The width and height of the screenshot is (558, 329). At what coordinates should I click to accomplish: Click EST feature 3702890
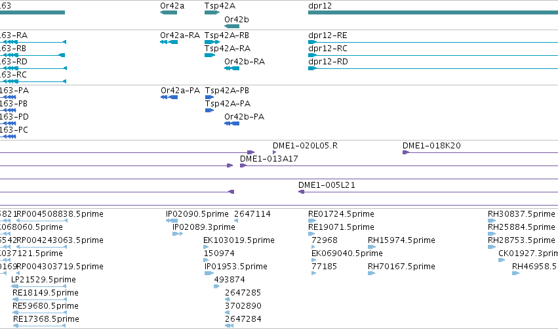pos(228,313)
